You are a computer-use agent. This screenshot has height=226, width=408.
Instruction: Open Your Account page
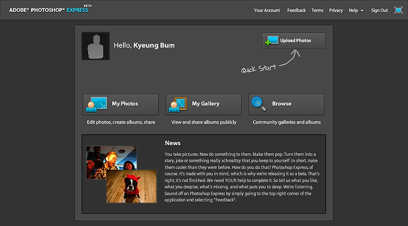267,10
